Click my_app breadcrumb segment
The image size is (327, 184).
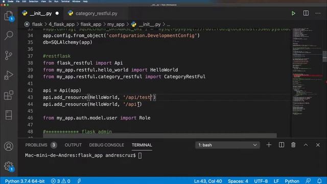pos(116,25)
